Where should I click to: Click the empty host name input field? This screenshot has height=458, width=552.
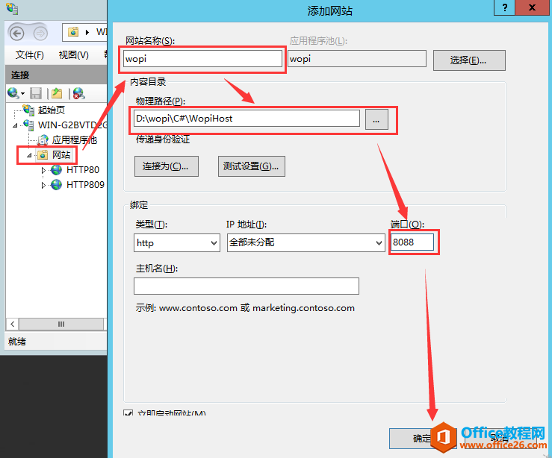pos(246,286)
